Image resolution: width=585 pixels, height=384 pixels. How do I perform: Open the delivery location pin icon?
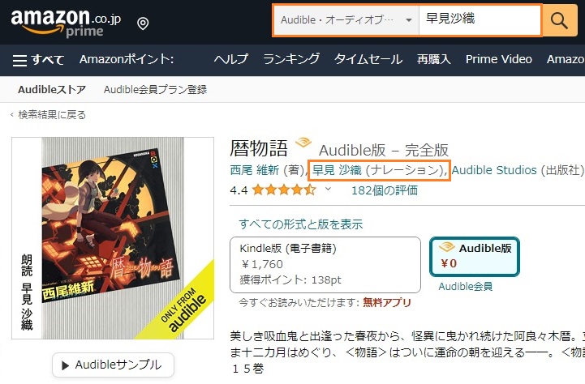[x=143, y=23]
